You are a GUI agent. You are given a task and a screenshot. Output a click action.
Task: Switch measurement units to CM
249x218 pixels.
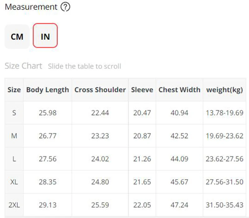17,36
